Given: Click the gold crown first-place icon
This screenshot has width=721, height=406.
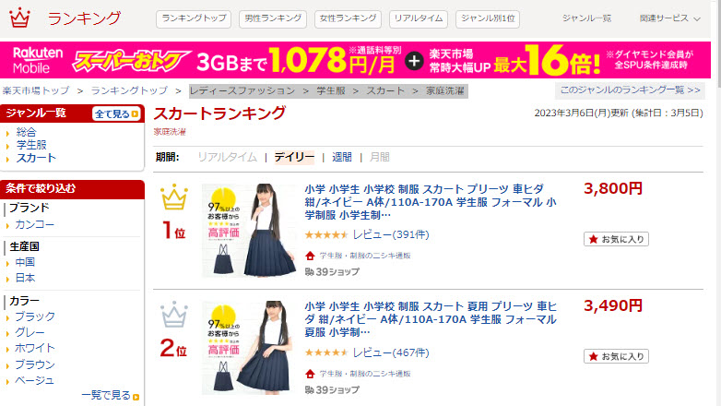Looking at the screenshot, I should coord(174,197).
